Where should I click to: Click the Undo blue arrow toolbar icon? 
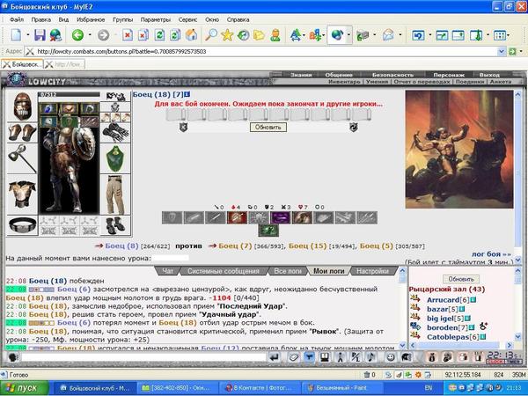418,35
